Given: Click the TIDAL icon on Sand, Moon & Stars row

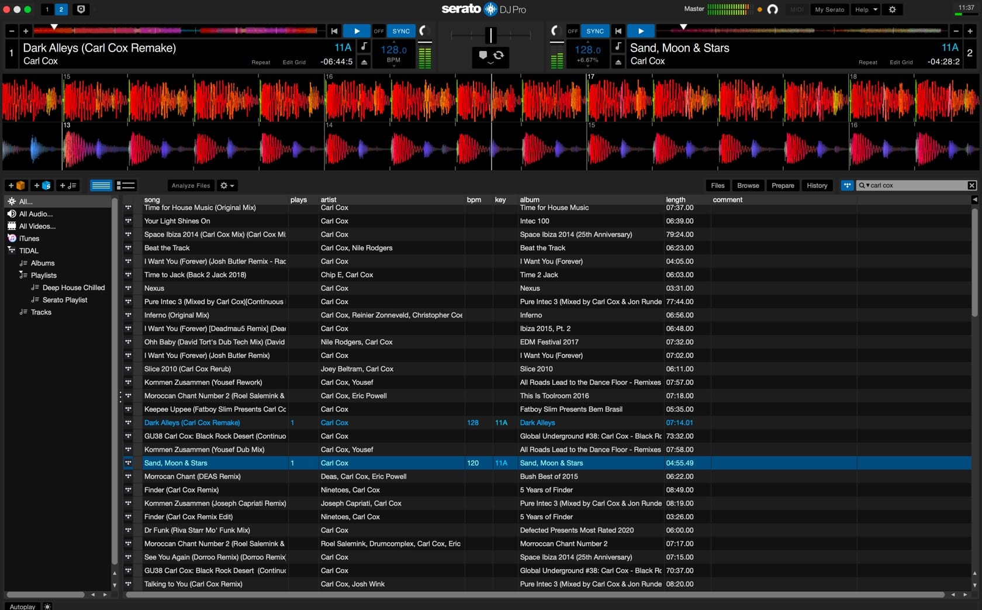Looking at the screenshot, I should tap(128, 463).
